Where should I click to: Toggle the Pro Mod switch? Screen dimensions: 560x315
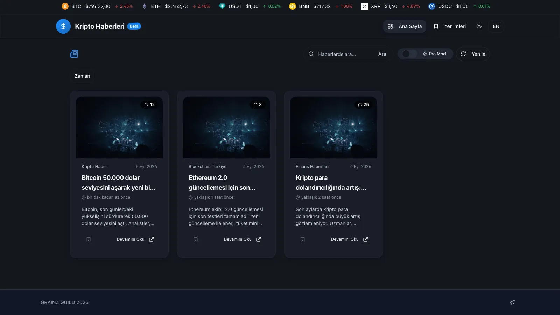[x=409, y=54]
